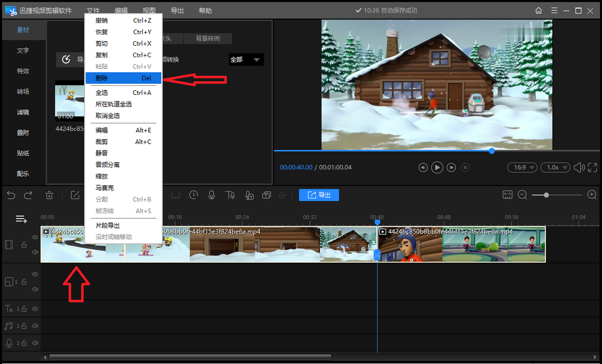The width and height of the screenshot is (602, 364).
Task: Switch to the 文字 sidebar tab
Action: (x=23, y=51)
